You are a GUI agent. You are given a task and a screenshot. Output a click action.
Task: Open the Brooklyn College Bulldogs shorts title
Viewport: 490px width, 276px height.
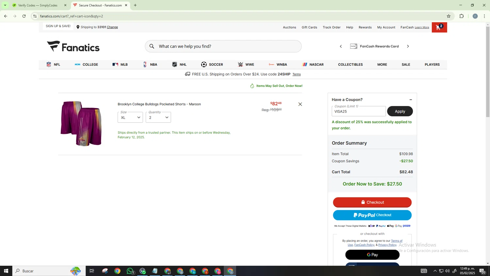click(x=159, y=104)
